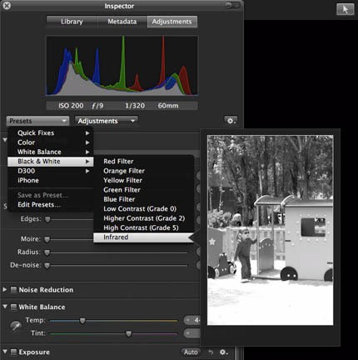The height and width of the screenshot is (360, 358).
Task: Click the Auto exposure button
Action: coord(191,352)
